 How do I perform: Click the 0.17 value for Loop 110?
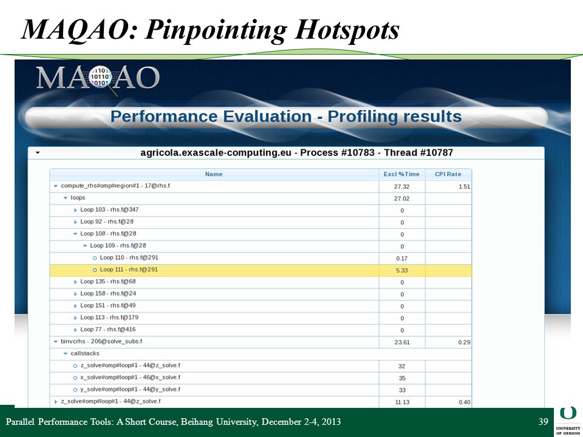coord(401,259)
